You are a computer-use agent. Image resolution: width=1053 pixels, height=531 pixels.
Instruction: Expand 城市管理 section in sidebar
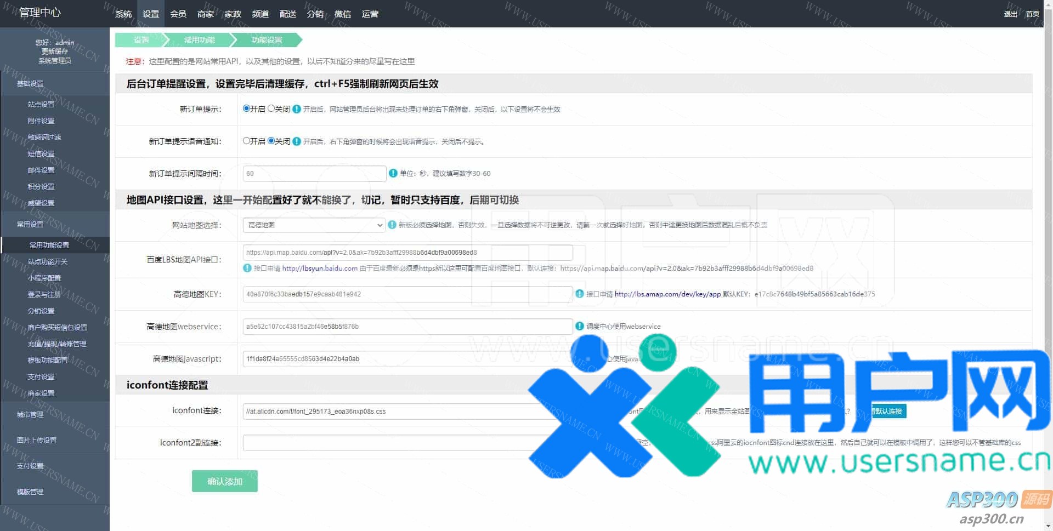[x=30, y=414]
